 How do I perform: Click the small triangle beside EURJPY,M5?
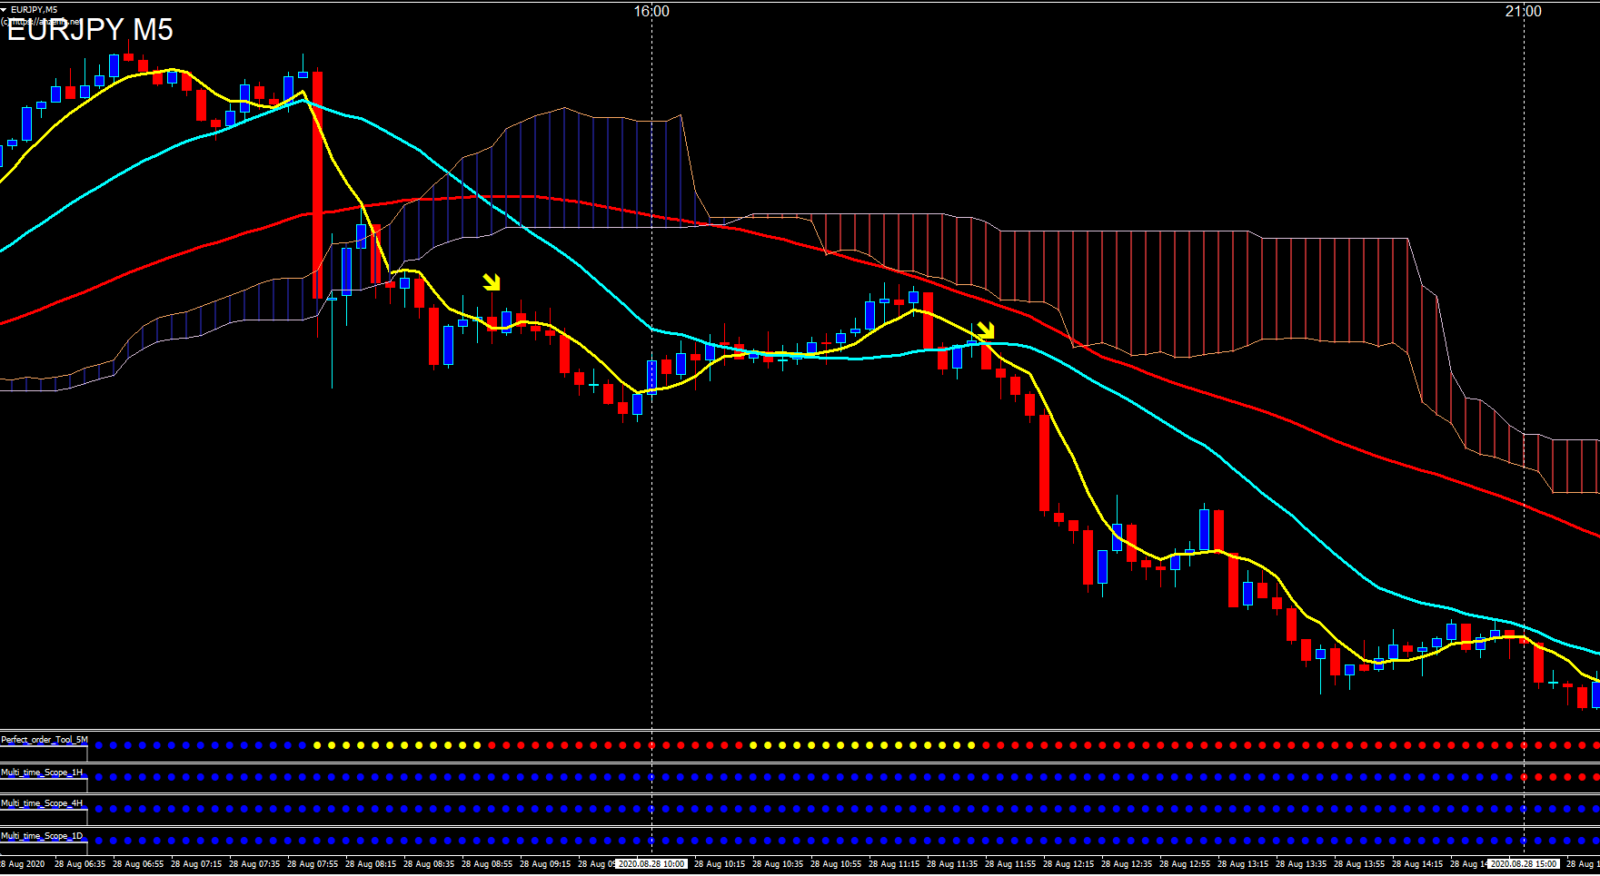4,9
